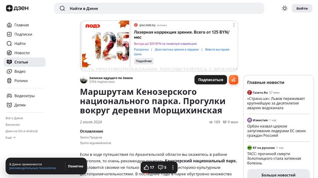318x178 pixels.
Task: Select Детям in the sidebar
Action: click(x=20, y=105)
